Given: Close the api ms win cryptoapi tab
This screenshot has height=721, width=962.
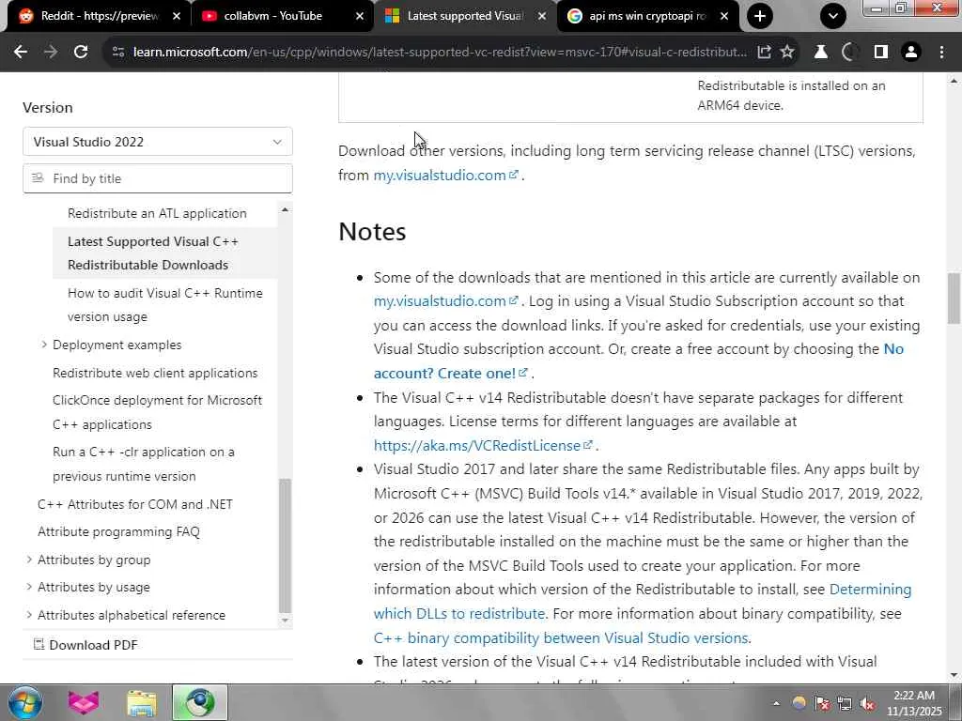Looking at the screenshot, I should click(724, 17).
